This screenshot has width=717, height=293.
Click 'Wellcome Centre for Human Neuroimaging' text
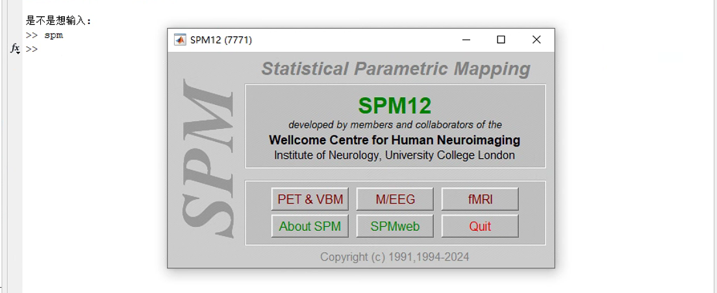pos(395,139)
